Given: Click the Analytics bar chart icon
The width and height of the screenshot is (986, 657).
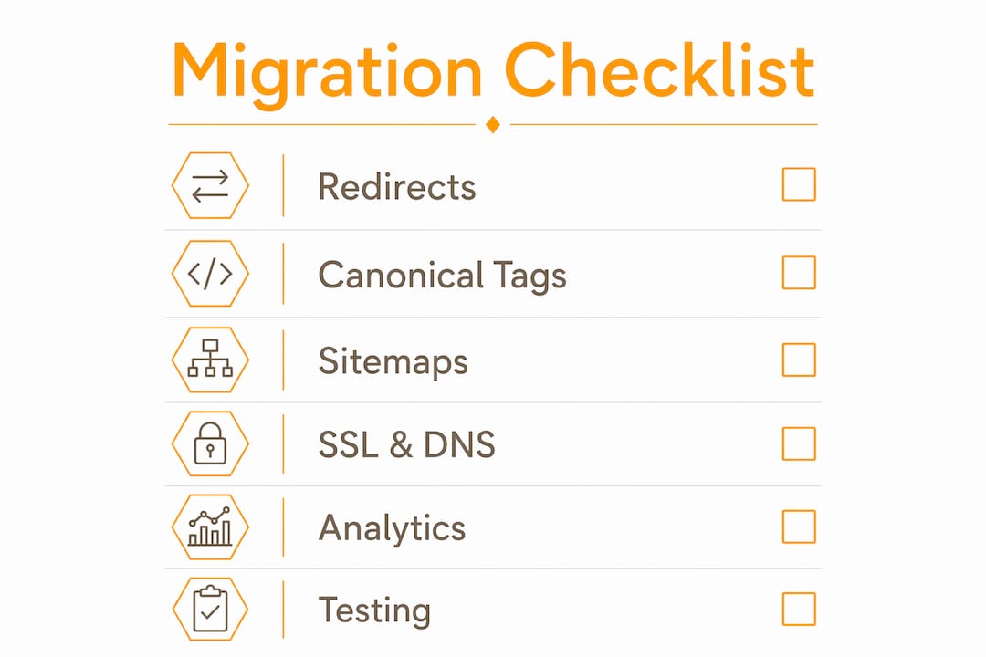Looking at the screenshot, I should pyautogui.click(x=210, y=527).
